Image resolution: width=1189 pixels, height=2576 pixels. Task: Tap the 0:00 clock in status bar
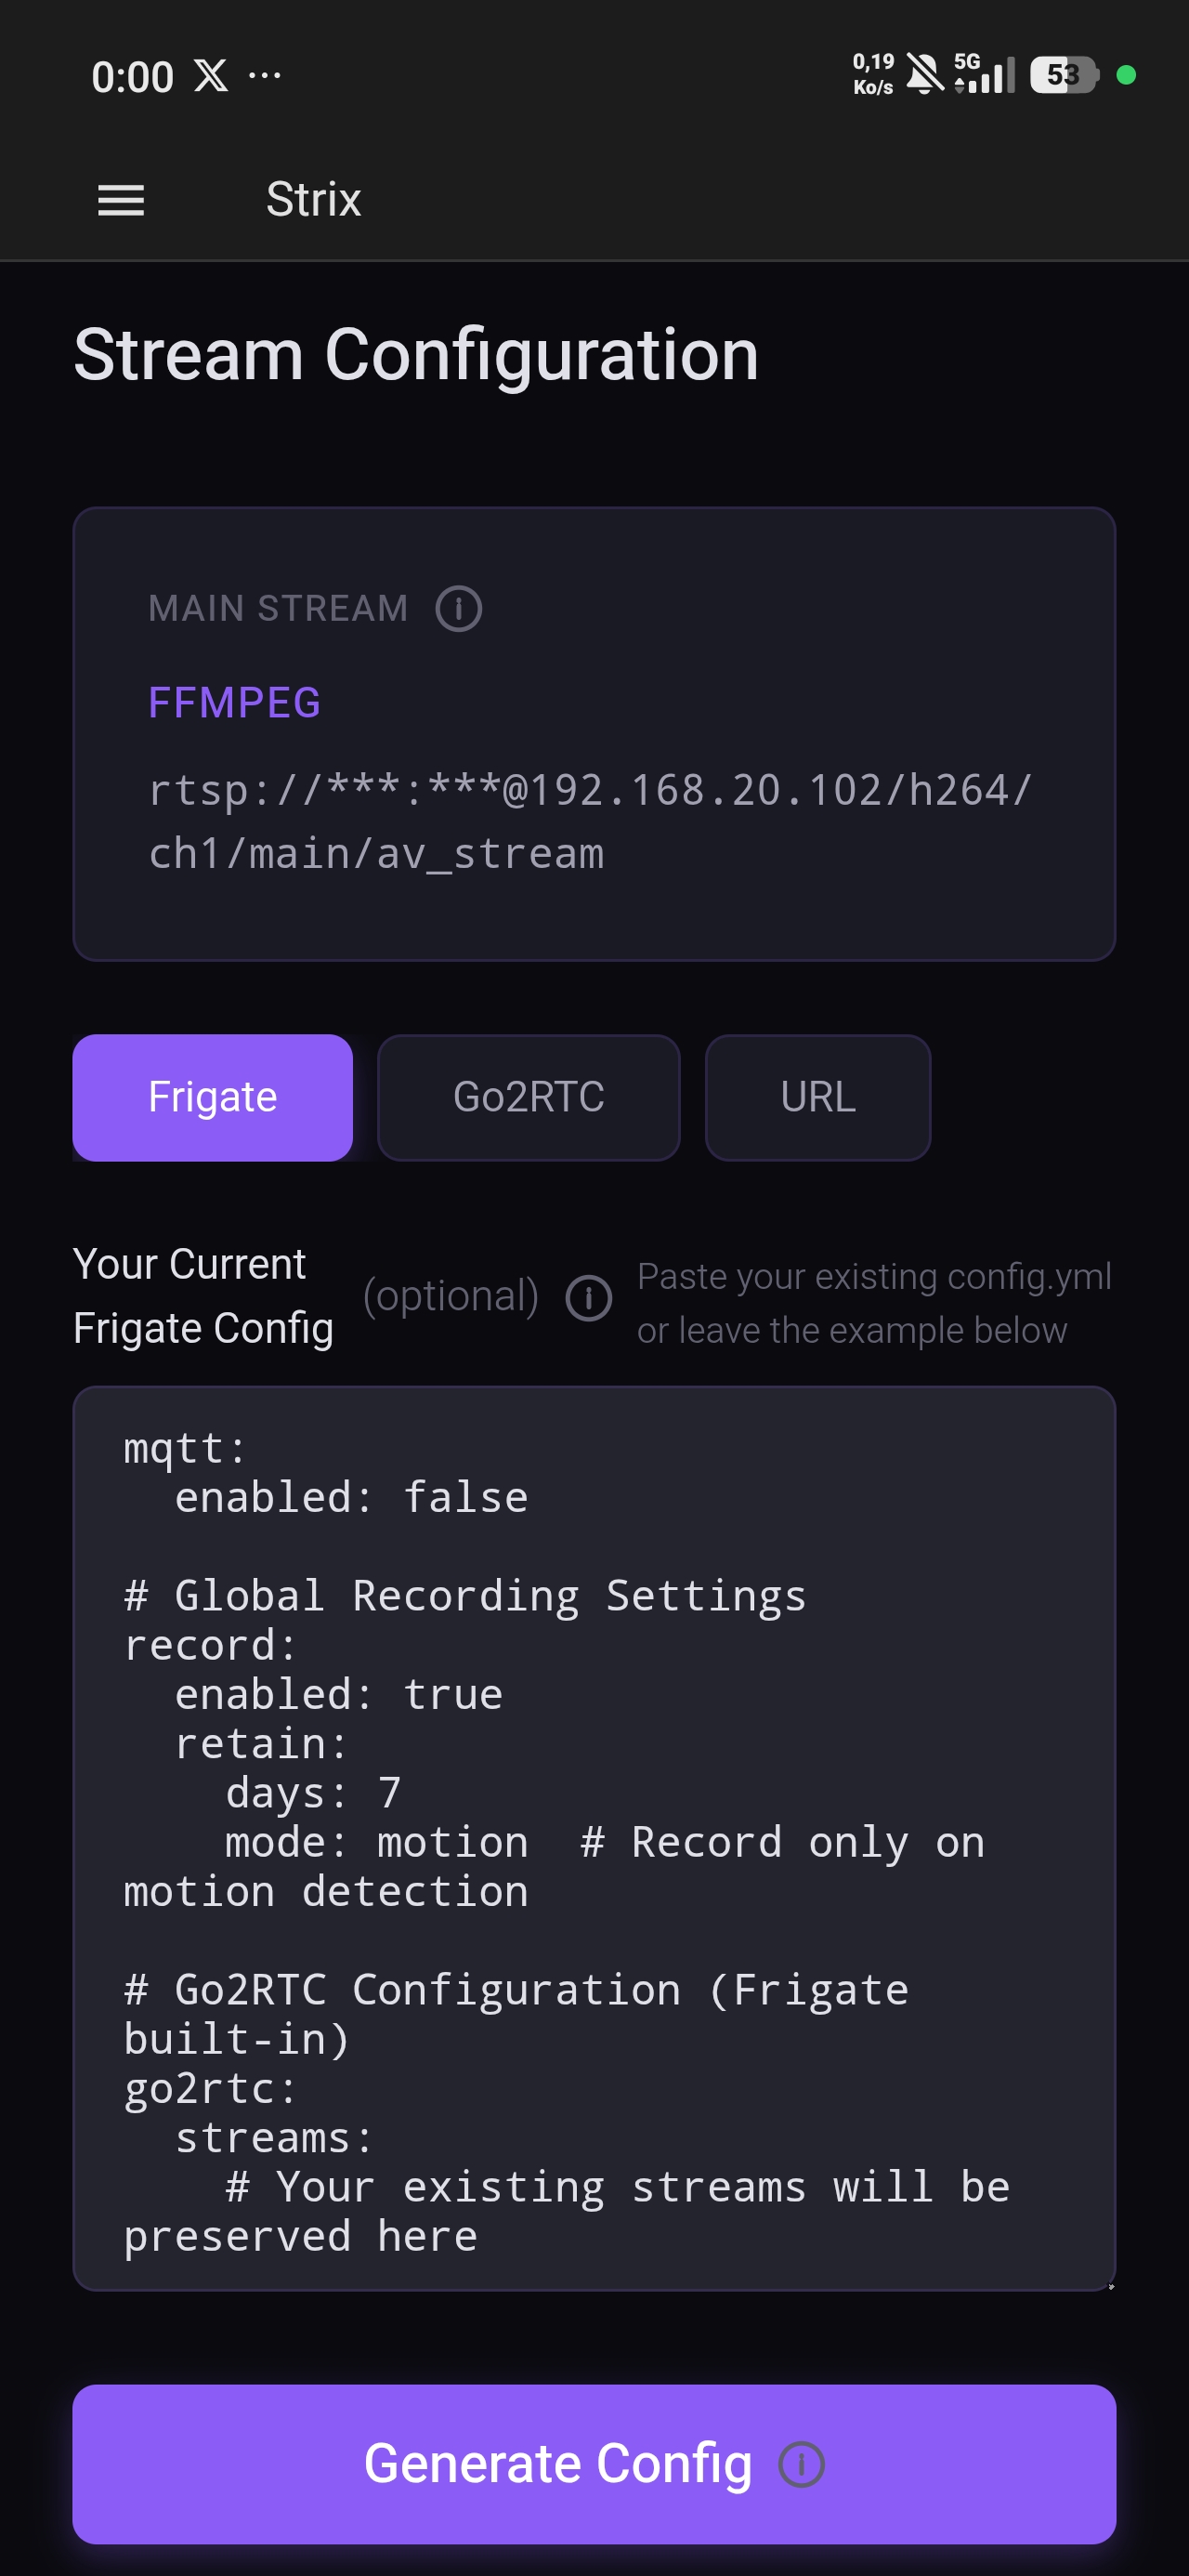click(132, 77)
